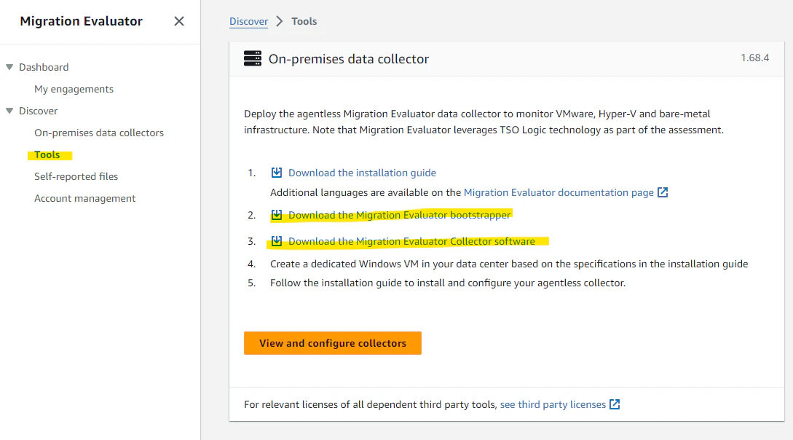793x440 pixels.
Task: Go to On-premises data collectors page
Action: [x=99, y=133]
